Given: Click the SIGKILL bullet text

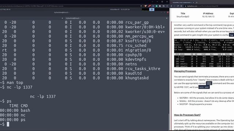Looking at the screenshot, I should (x=207, y=101).
